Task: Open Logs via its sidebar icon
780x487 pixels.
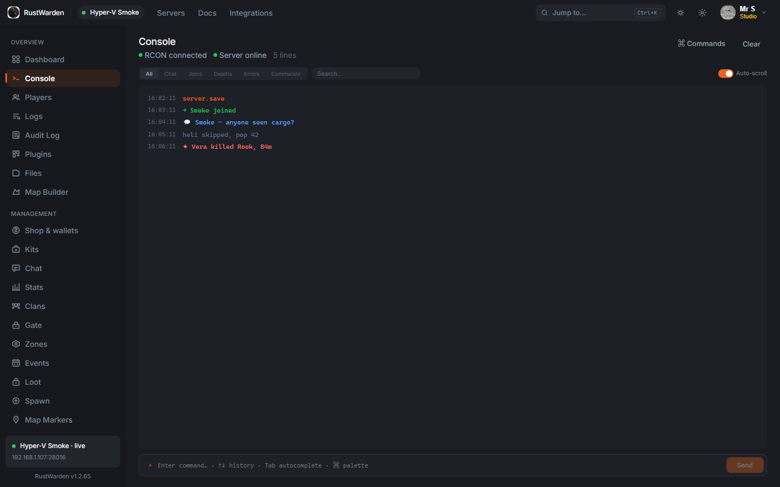Action: click(16, 116)
